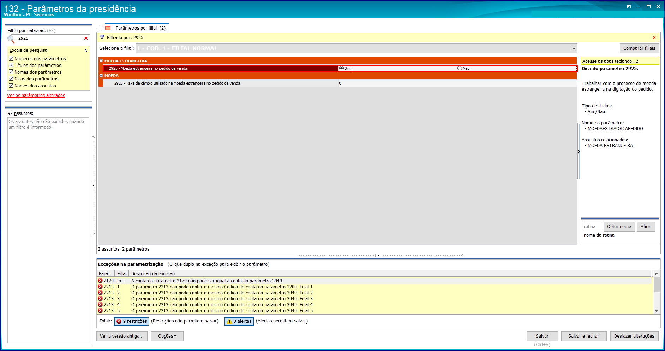Click the 'rotina' input field
The image size is (665, 351).
(593, 227)
